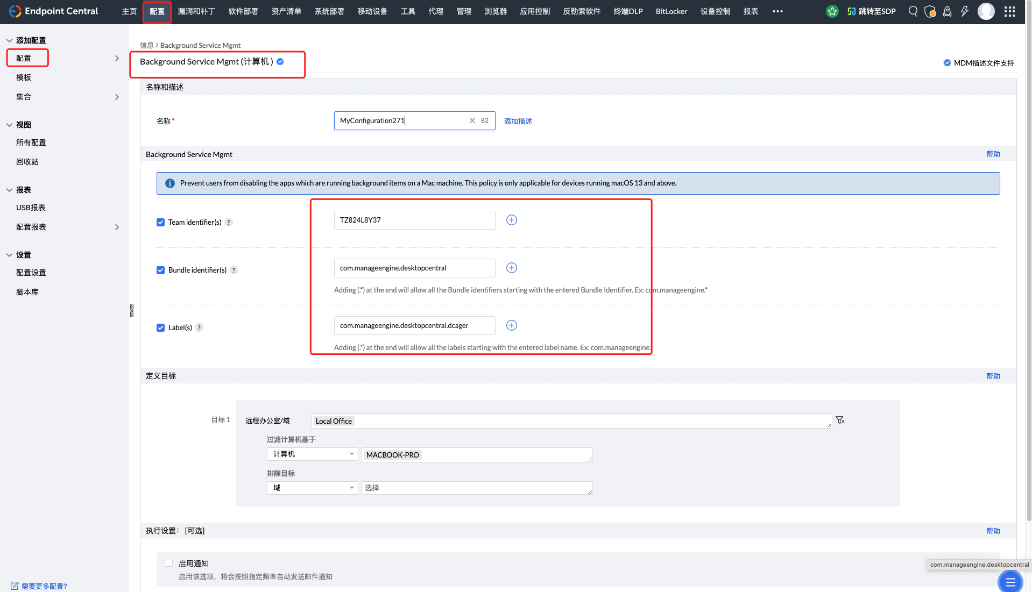1032x592 pixels.
Task: Collapse the 报表 sidebar section
Action: [x=9, y=190]
